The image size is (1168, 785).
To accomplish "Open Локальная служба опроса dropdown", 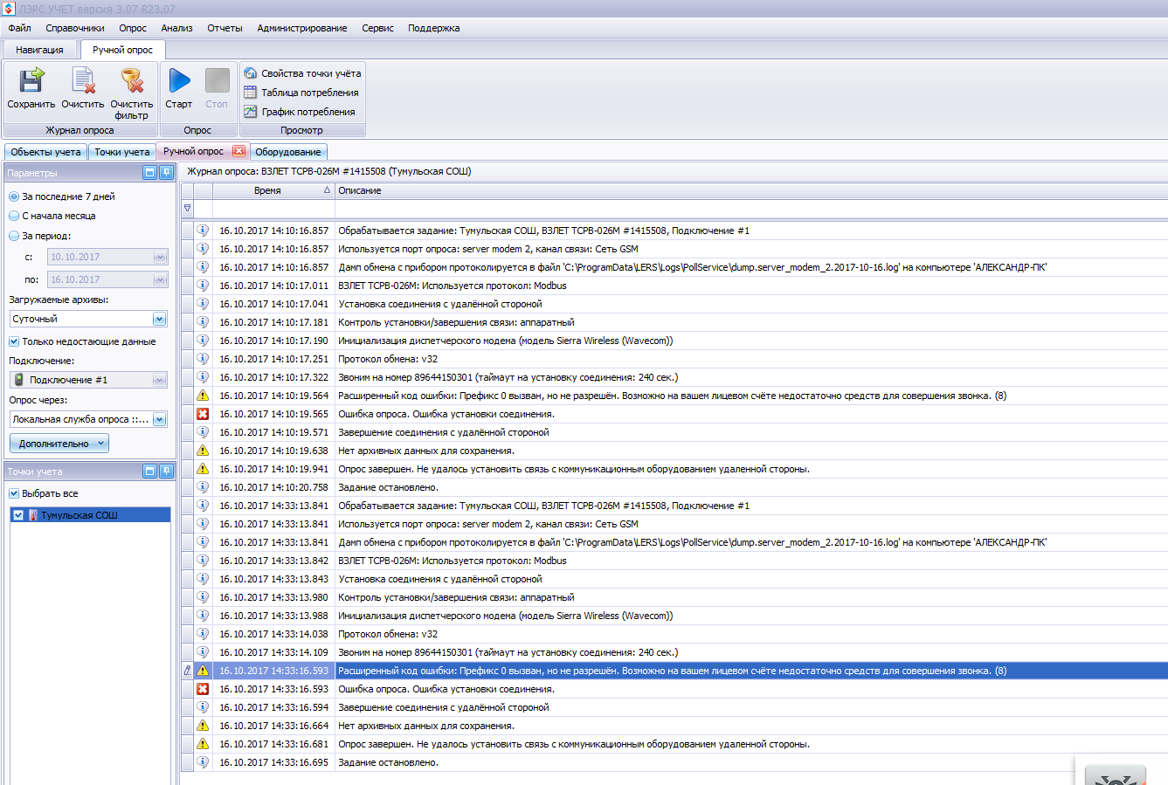I will point(159,419).
